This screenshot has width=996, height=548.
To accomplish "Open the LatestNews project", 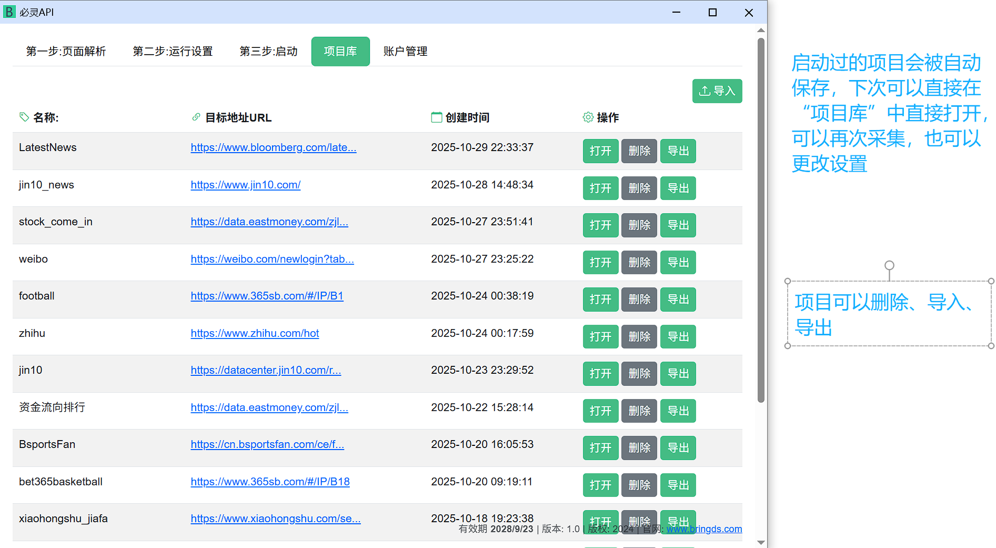I will click(x=600, y=151).
